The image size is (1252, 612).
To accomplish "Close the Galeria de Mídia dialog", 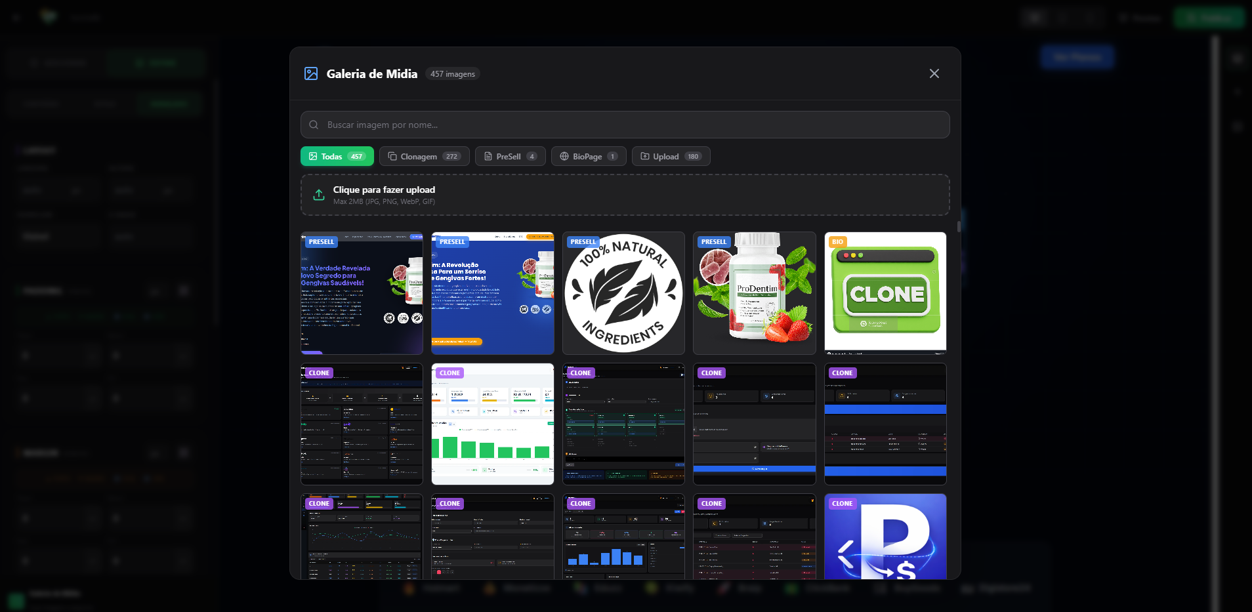I will coord(934,73).
